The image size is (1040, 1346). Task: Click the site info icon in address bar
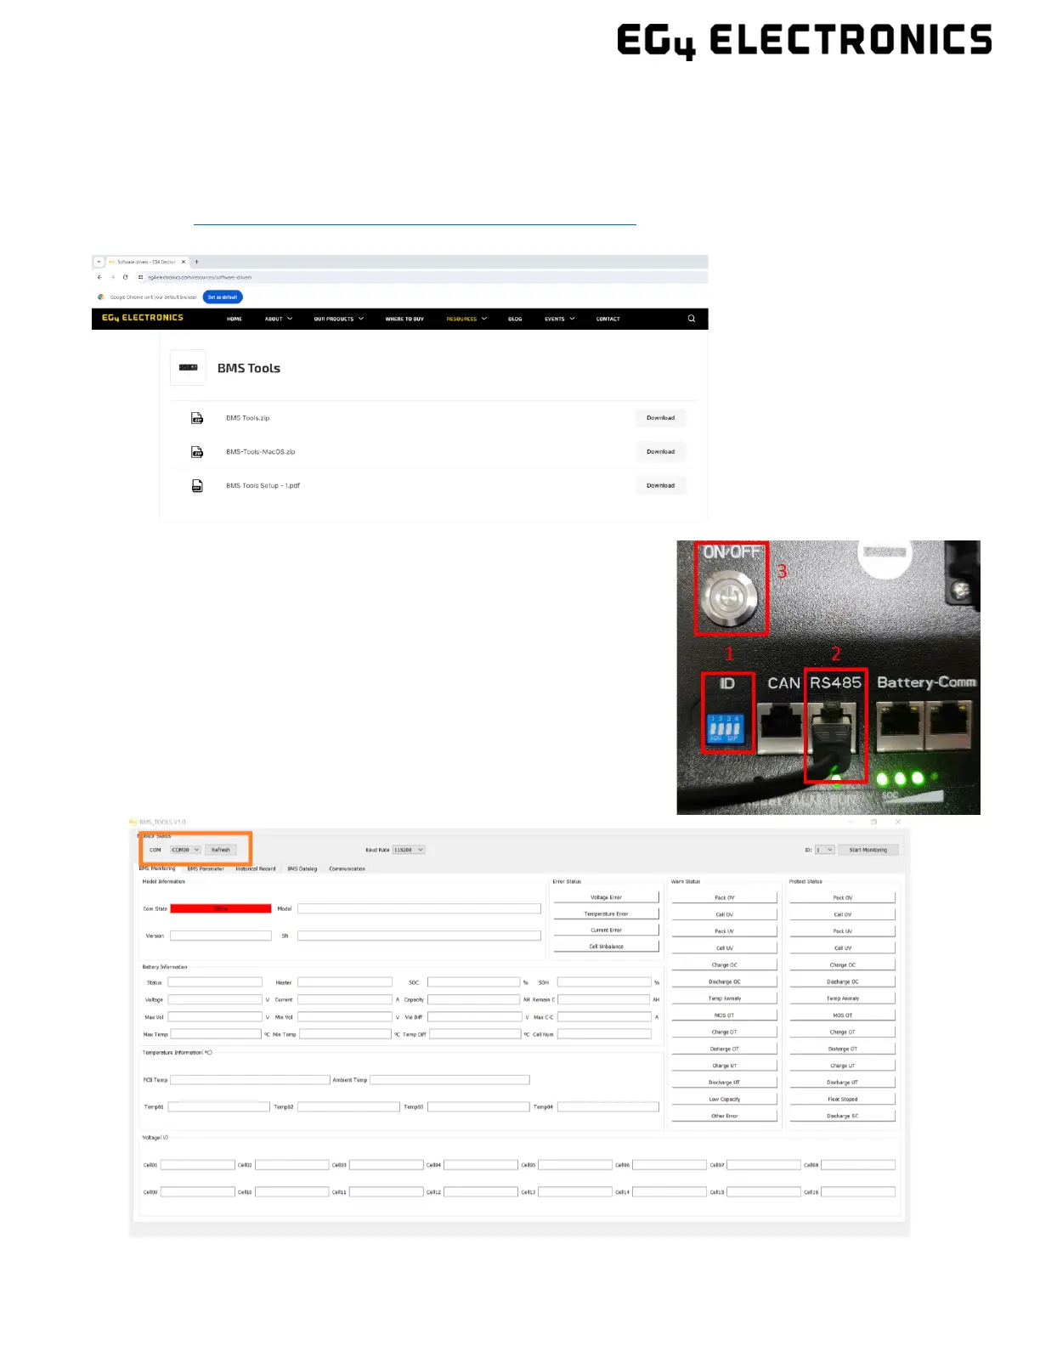pos(141,277)
